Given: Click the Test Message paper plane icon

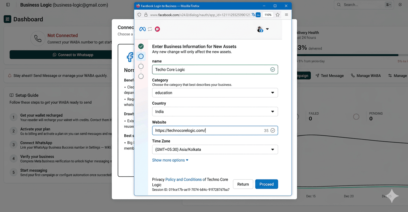Looking at the screenshot, I should tap(317, 75).
